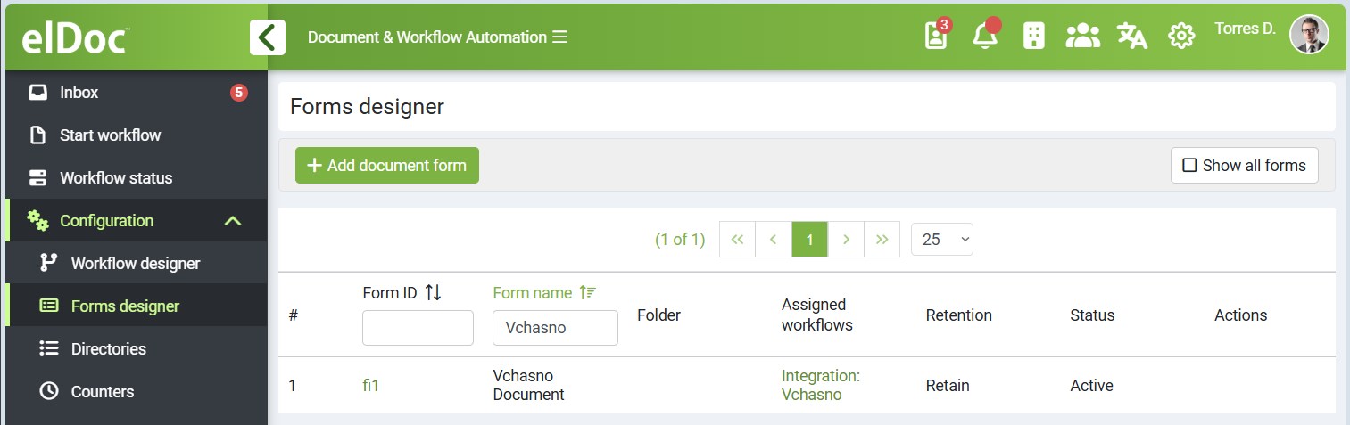Collapse the sidebar with the back arrow
Image resolution: width=1350 pixels, height=425 pixels.
coord(267,37)
